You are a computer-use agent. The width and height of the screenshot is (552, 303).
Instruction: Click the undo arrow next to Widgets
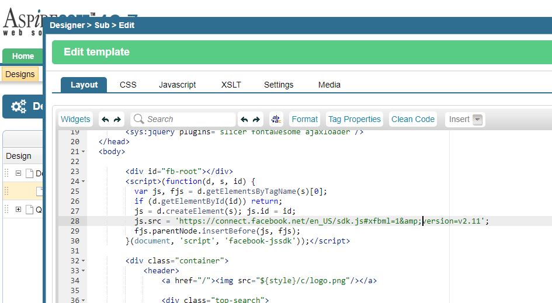coord(105,119)
